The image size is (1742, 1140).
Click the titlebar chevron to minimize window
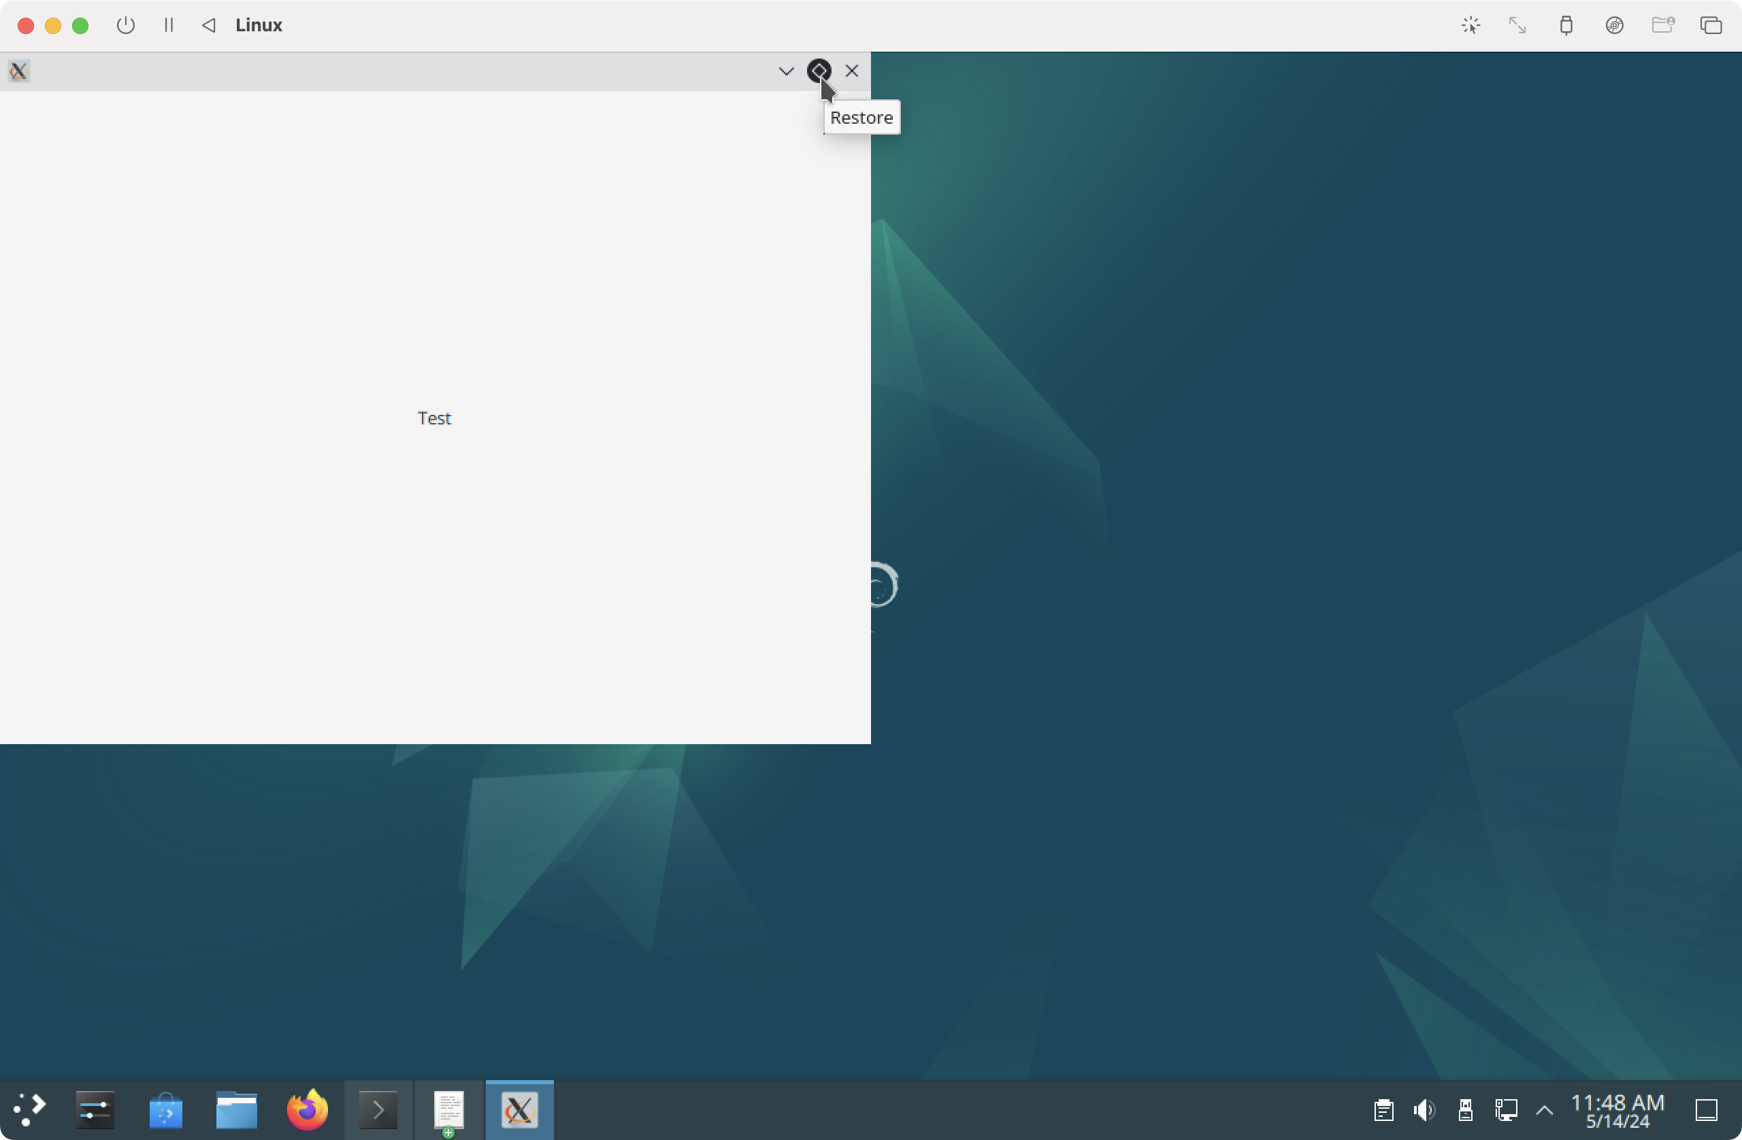pyautogui.click(x=786, y=71)
